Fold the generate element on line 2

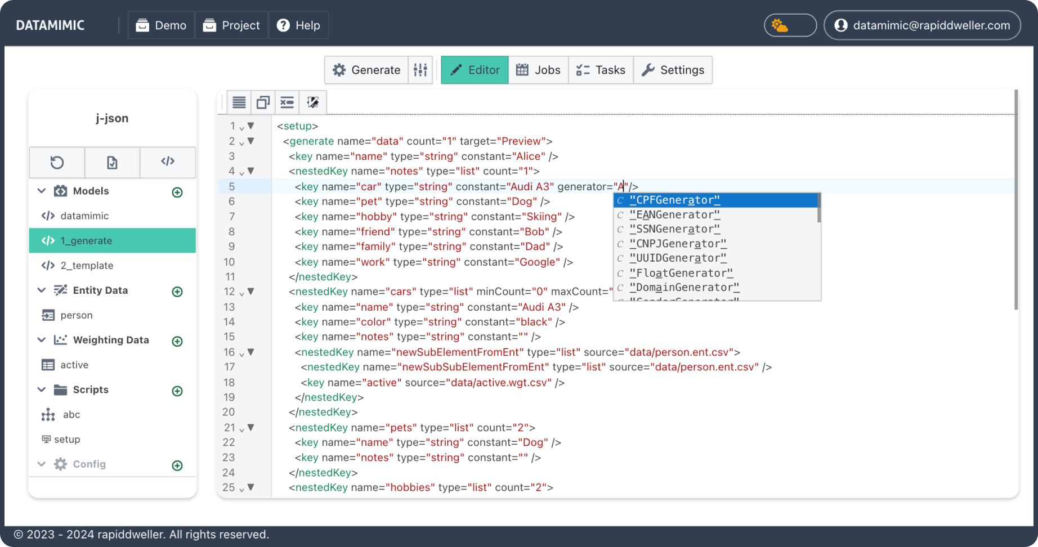pyautogui.click(x=251, y=141)
